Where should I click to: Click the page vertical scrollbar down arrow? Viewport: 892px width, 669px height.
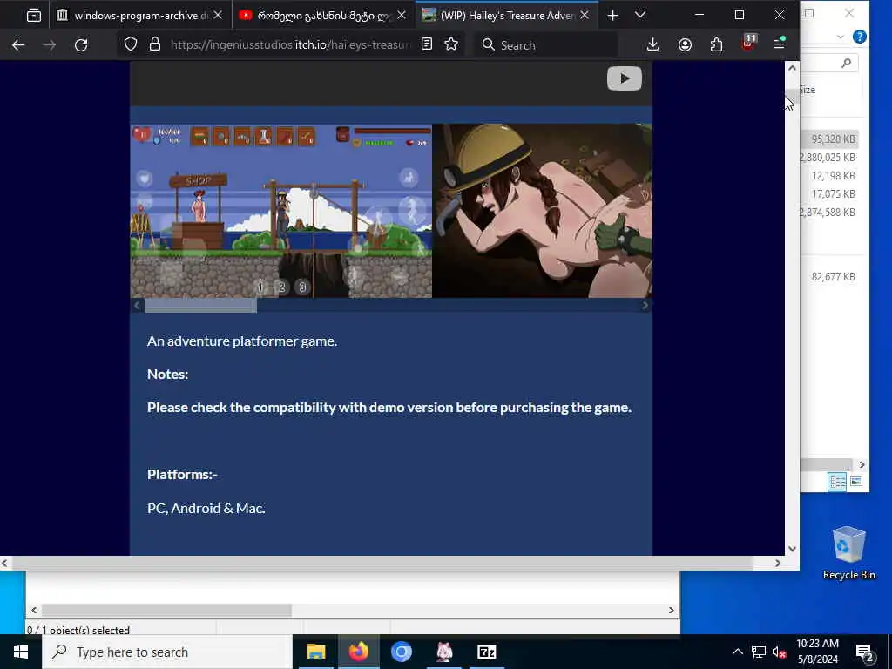[792, 549]
